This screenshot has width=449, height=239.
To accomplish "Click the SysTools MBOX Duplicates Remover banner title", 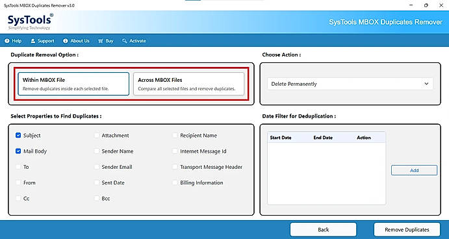I will (385, 22).
